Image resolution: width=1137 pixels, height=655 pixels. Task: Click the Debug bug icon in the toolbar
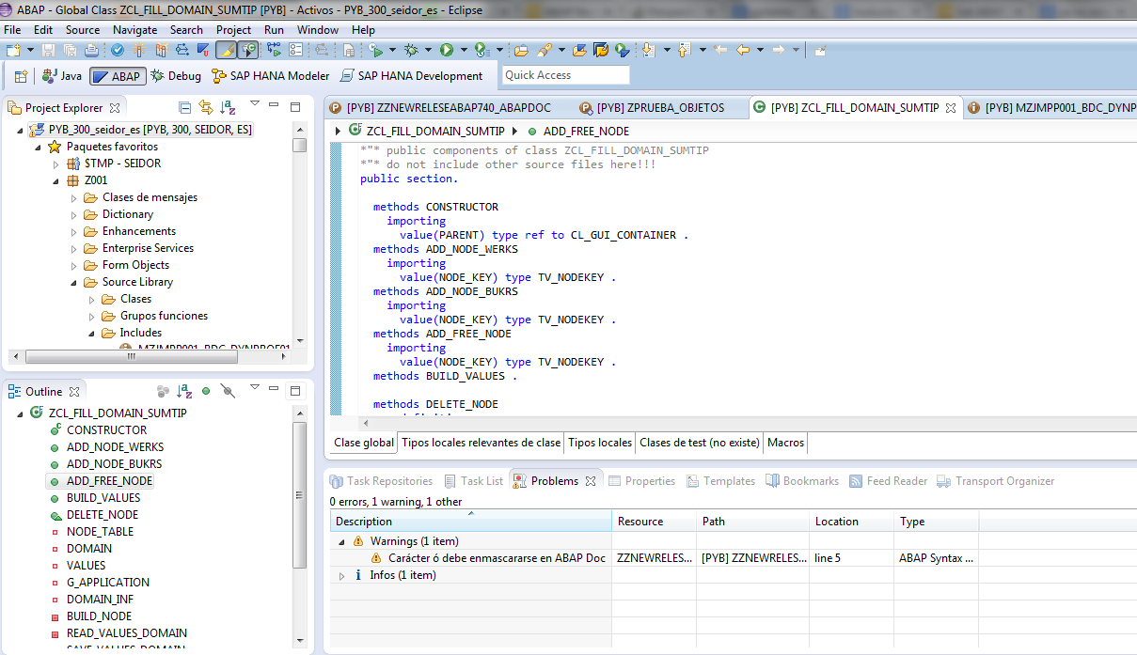pos(411,49)
